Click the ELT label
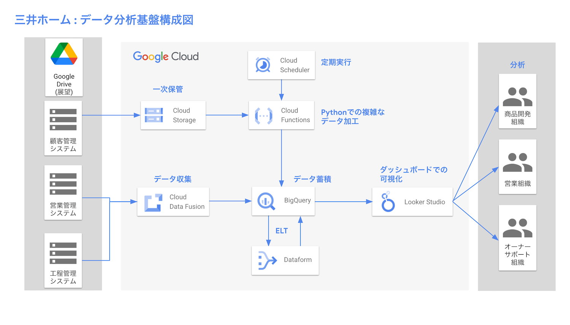Screen dimensions: 570x325 click(x=282, y=231)
